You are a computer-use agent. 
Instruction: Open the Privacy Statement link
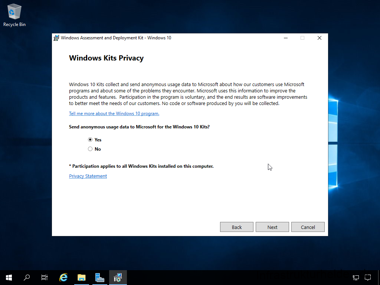pos(88,176)
